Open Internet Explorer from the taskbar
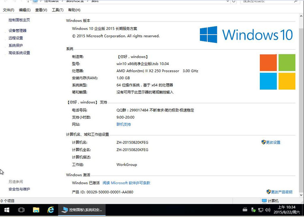The image size is (304, 217). coord(51,210)
